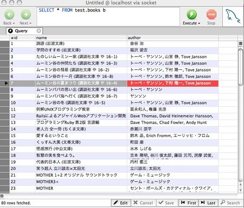The image size is (244, 208).
Task: Select the id cell with value 10
Action: (22, 103)
